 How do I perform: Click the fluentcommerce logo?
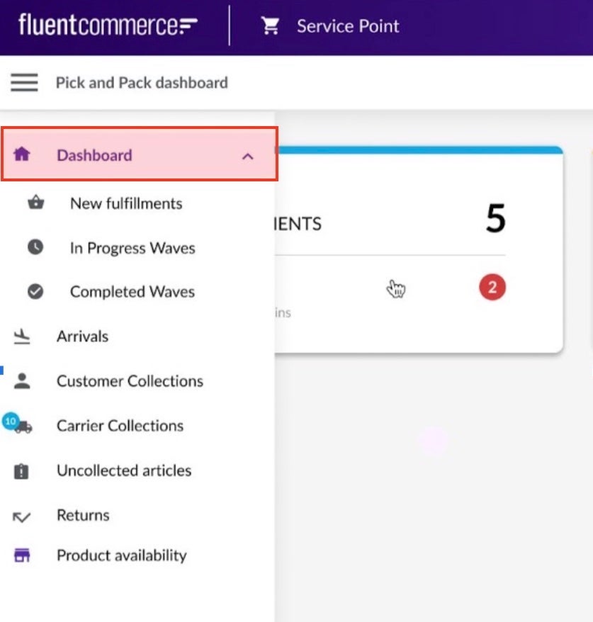pos(108,26)
